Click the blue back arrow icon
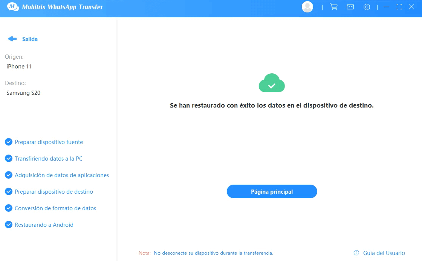Screen dimensions: 422x261 (12, 39)
